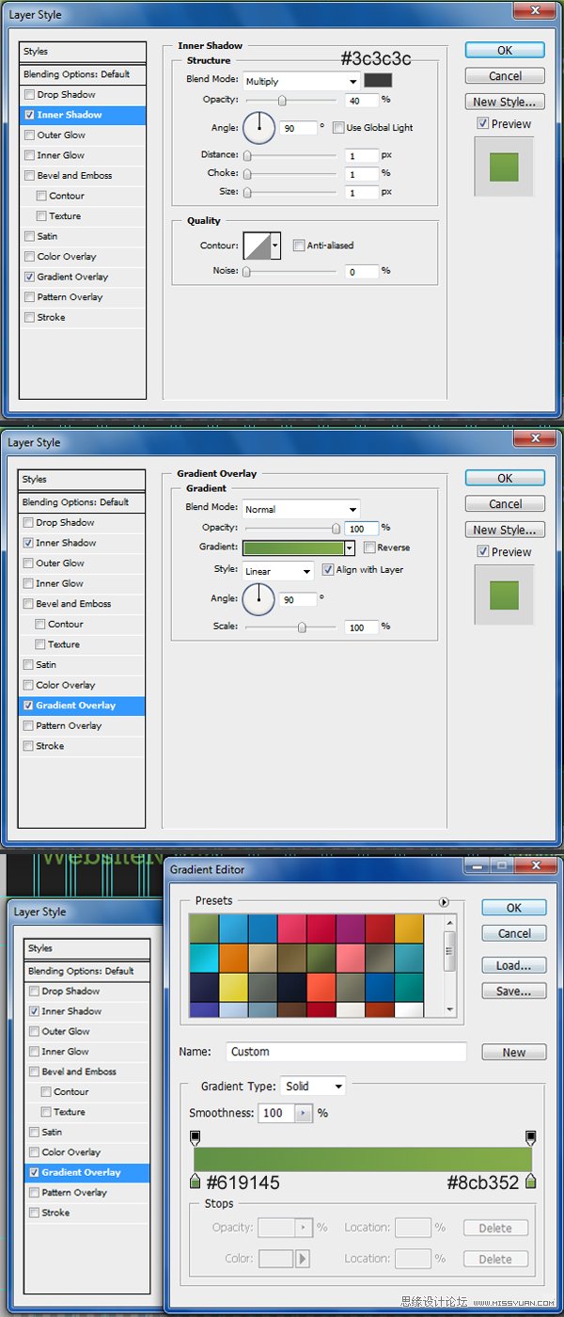Pick the orange preset swatch in Gradient Editor
This screenshot has width=564, height=1317.
click(232, 959)
